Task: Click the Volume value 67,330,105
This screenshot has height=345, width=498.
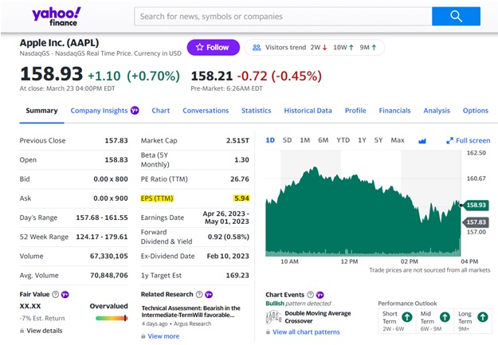Action: point(109,256)
